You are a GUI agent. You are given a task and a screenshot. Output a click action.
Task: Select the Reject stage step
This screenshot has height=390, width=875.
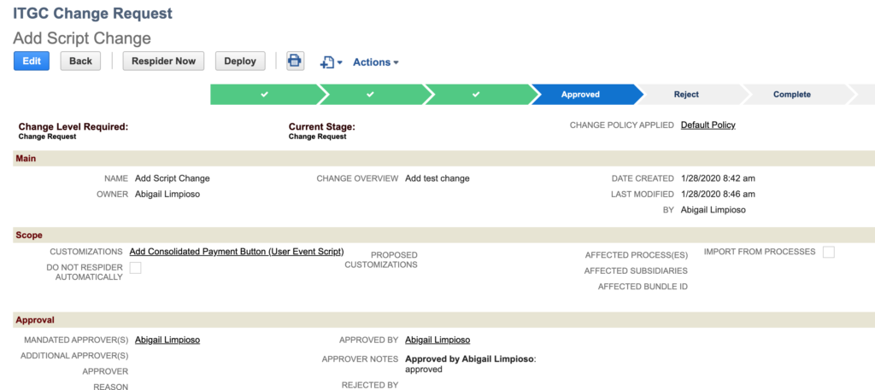tap(686, 95)
